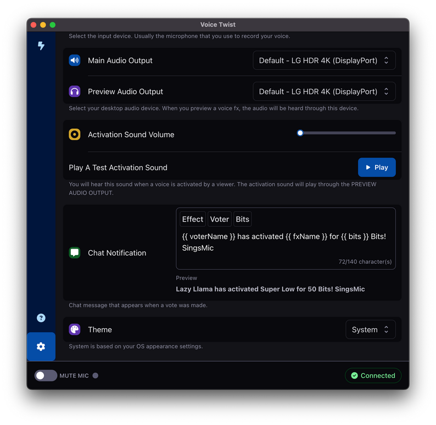
Task: Click the Chat Notification speech bubble icon
Action: pyautogui.click(x=75, y=253)
